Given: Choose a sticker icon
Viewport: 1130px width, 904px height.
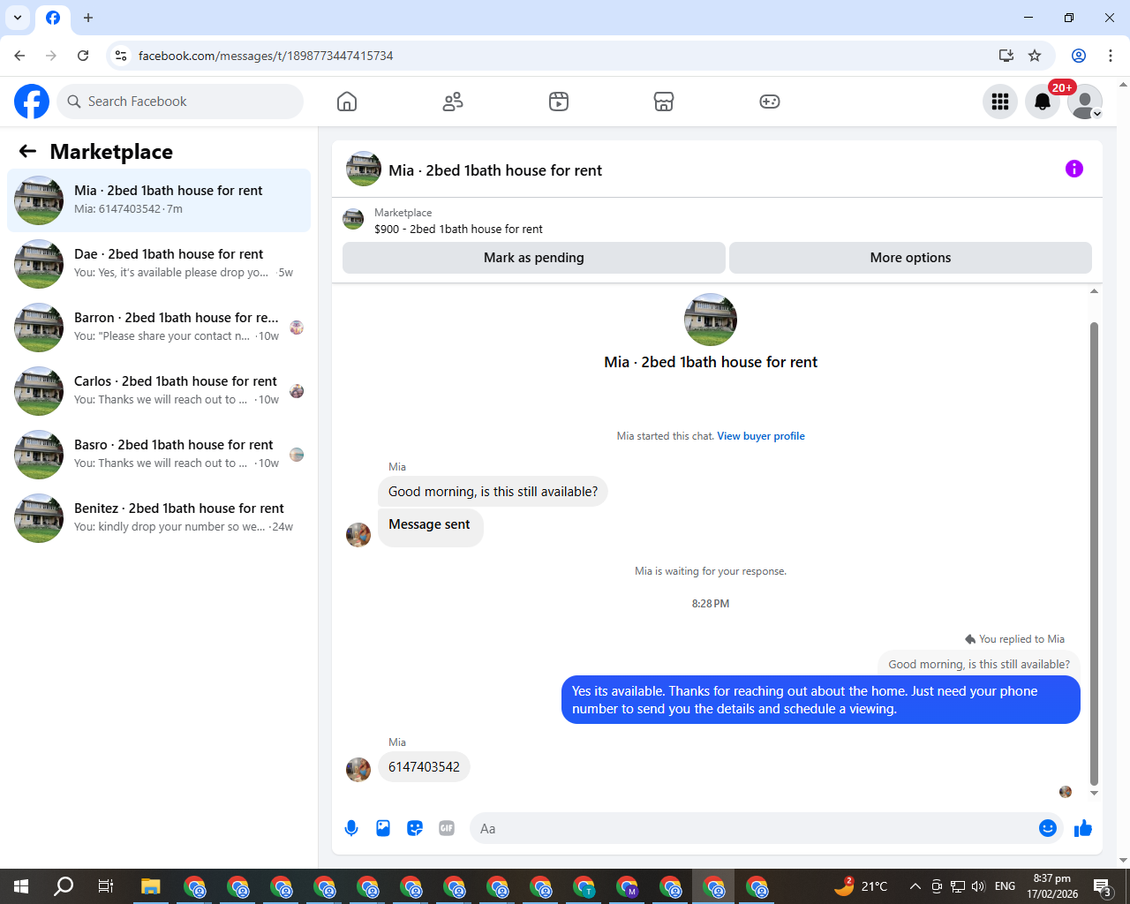Looking at the screenshot, I should [x=415, y=828].
